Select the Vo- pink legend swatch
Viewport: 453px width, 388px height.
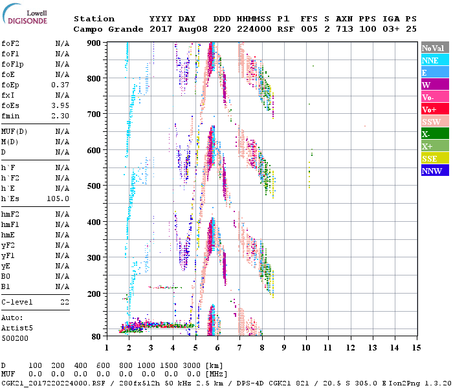point(435,97)
